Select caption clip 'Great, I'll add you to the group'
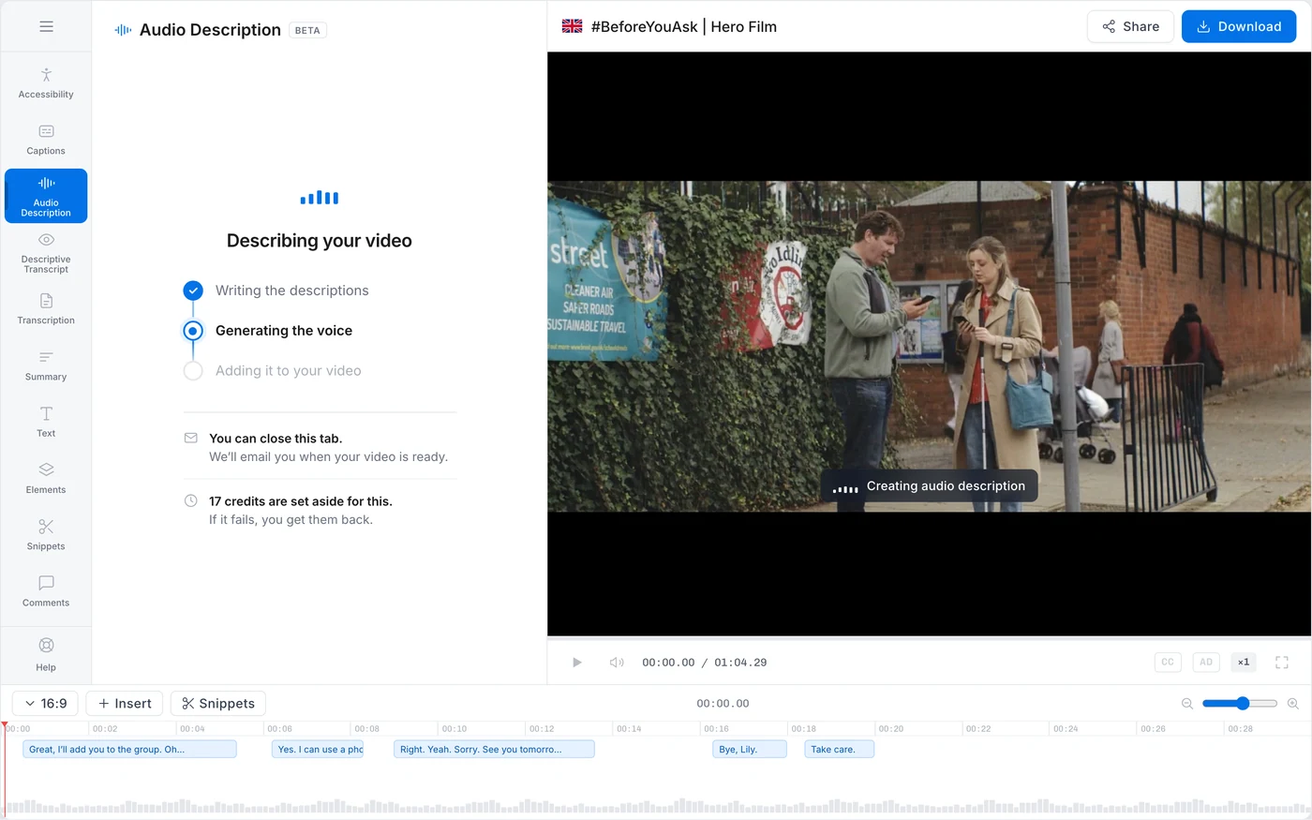 coord(129,750)
